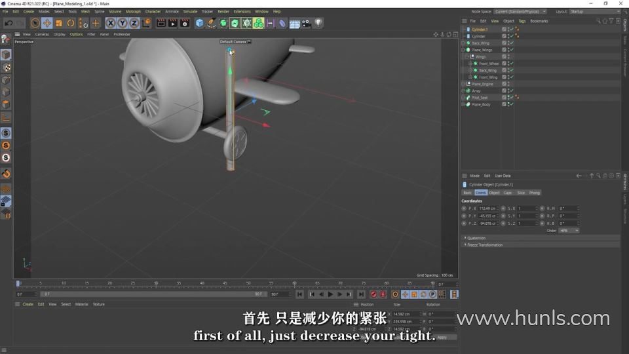Activate the Rotate tool
Screen dimensions: 629x354
pyautogui.click(x=71, y=24)
